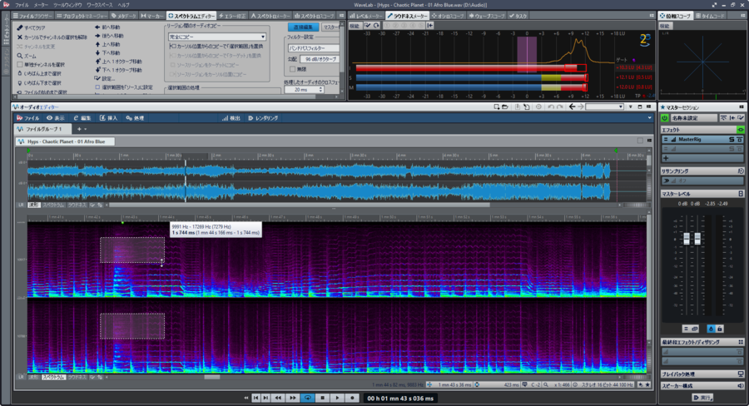
Task: Expand 最終段エフェクト/ディザリング section
Action: coord(702,342)
